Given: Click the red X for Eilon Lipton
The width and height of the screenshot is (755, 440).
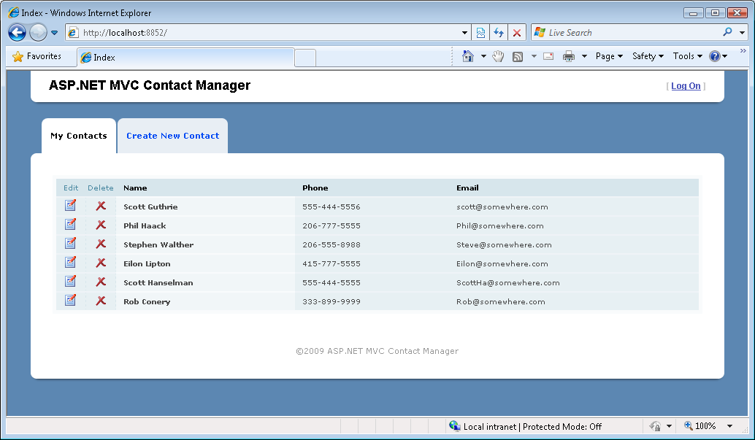Looking at the screenshot, I should coord(101,263).
